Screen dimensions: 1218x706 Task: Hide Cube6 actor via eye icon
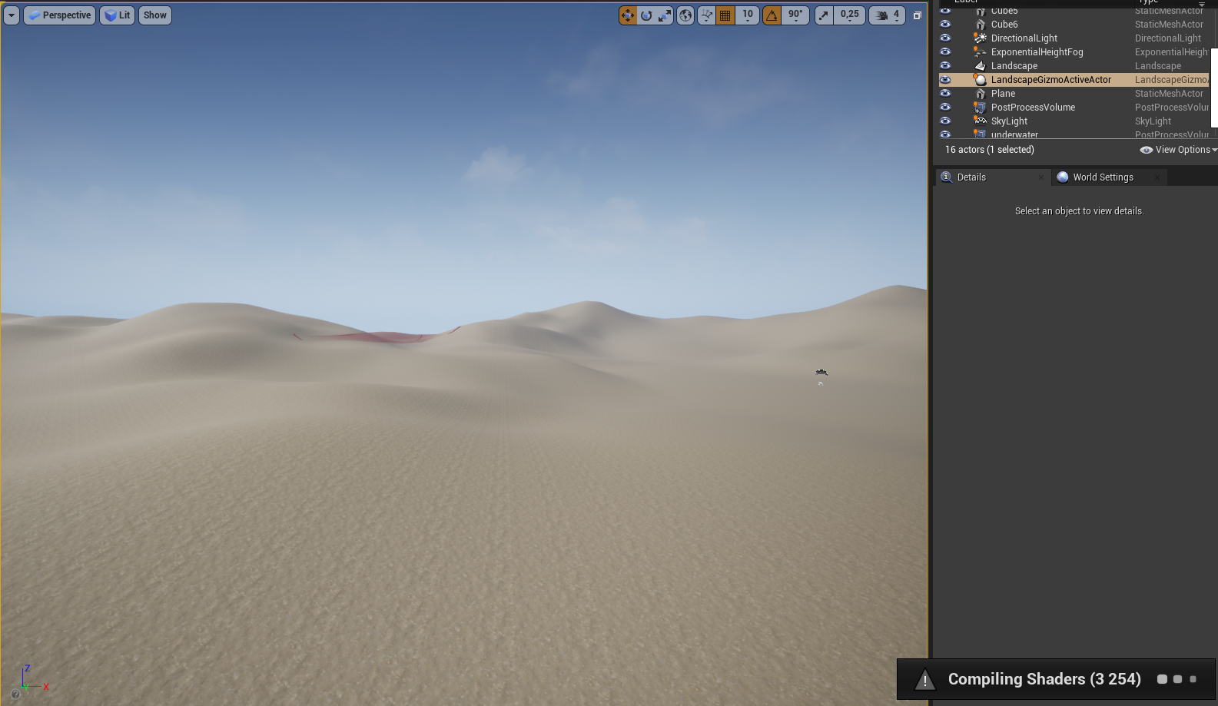coord(945,25)
